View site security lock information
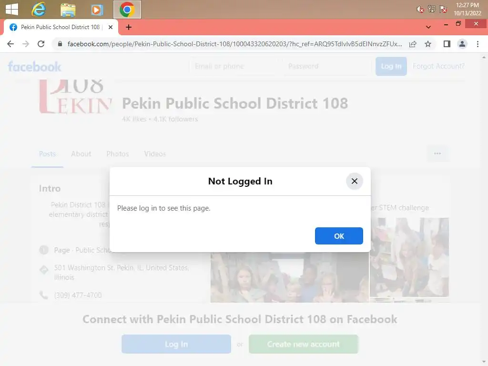Screen dimensions: 488x366 (x=60, y=44)
